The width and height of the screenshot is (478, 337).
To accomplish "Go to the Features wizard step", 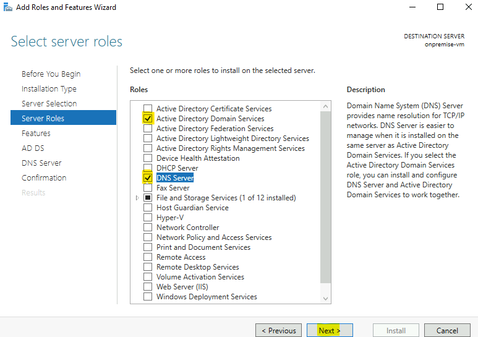I will coord(36,133).
